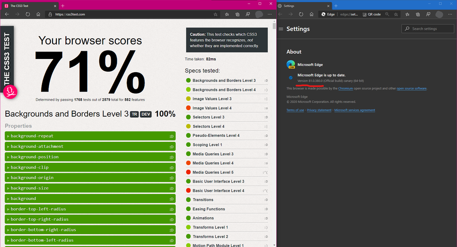457x247 pixels.
Task: Click the Edge site identity badge in address bar
Action: point(328,14)
